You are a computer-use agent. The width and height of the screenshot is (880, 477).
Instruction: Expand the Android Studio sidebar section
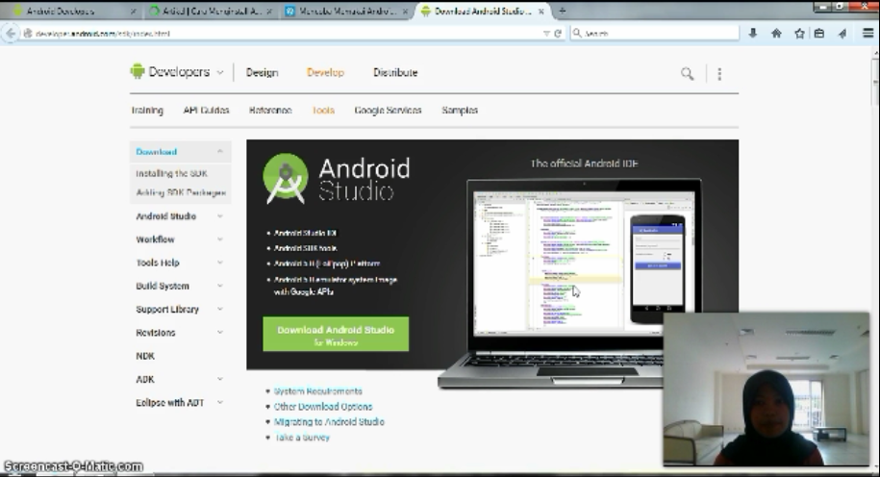click(220, 216)
